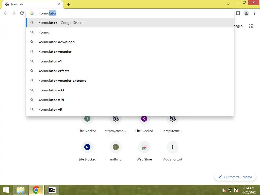This screenshot has height=195, width=260.
Task: Pick '4ormulator v5' suggestion
Action: pos(130,109)
